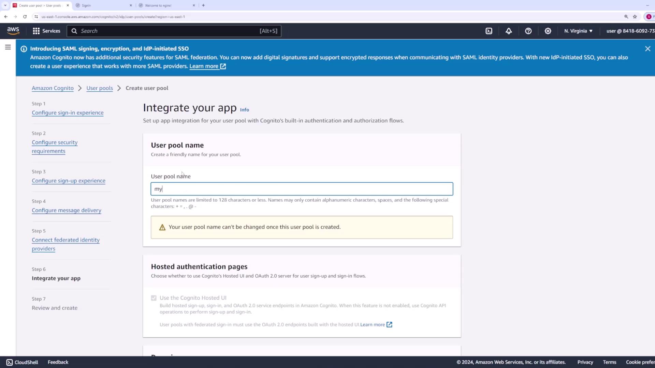Toggle Use the Cognito Hosted UI checkbox
Image resolution: width=655 pixels, height=368 pixels.
pos(154,298)
